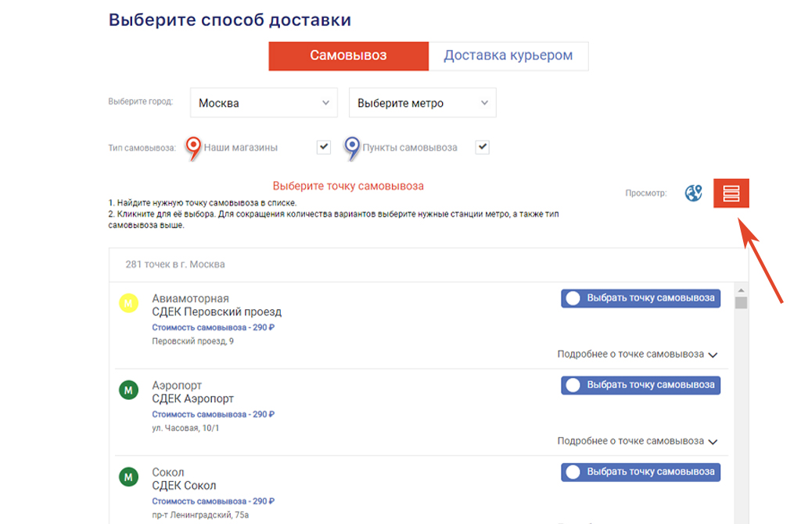Open the Выберите метро dropdown

coord(422,103)
